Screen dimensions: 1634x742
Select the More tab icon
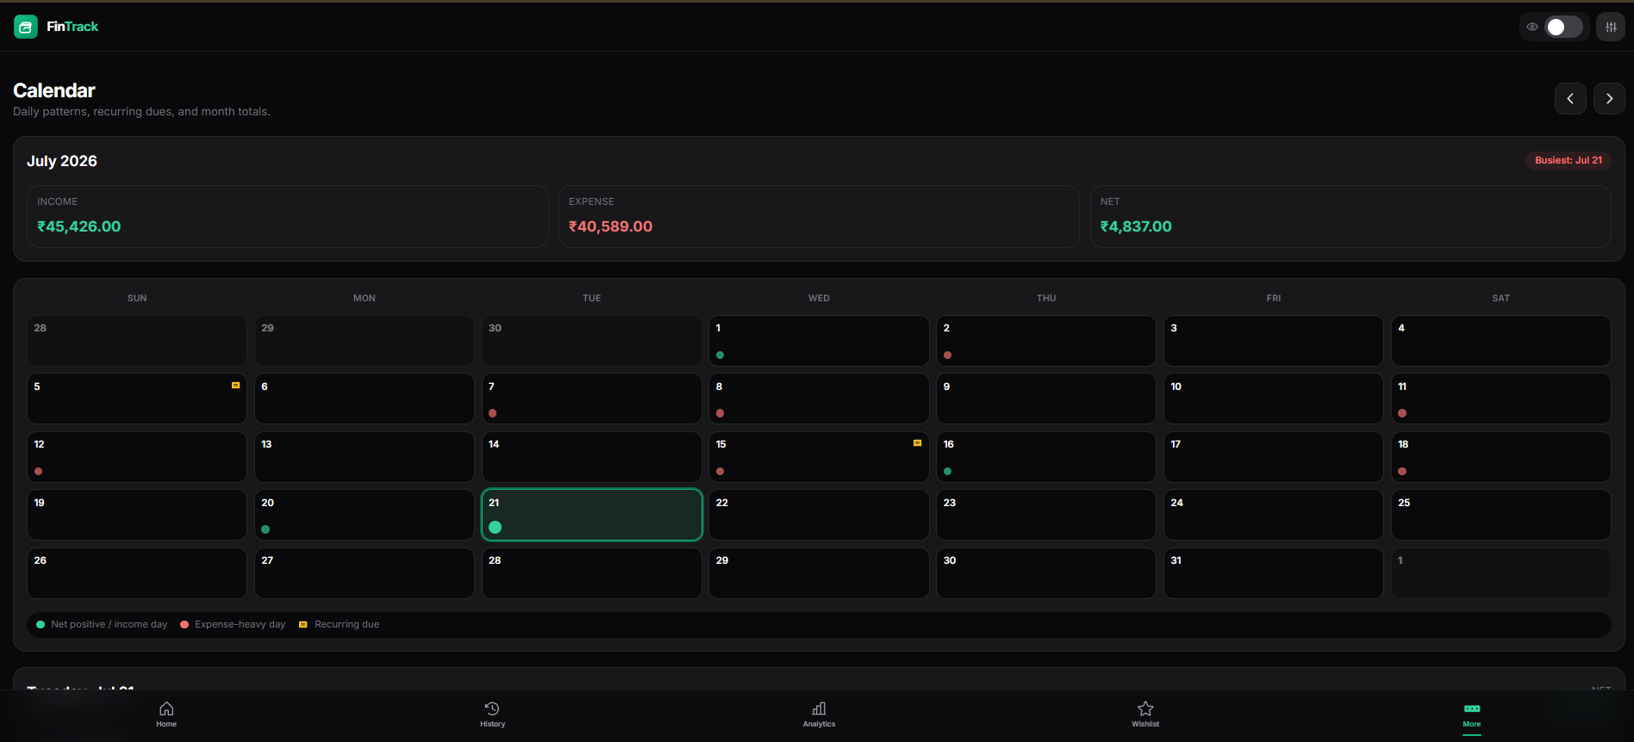click(1472, 708)
